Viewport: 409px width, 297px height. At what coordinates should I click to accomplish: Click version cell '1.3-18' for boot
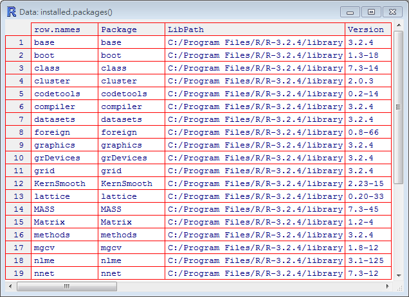[x=368, y=55]
